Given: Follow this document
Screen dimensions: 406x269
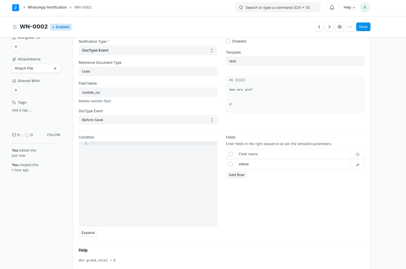Looking at the screenshot, I should pyautogui.click(x=54, y=135).
